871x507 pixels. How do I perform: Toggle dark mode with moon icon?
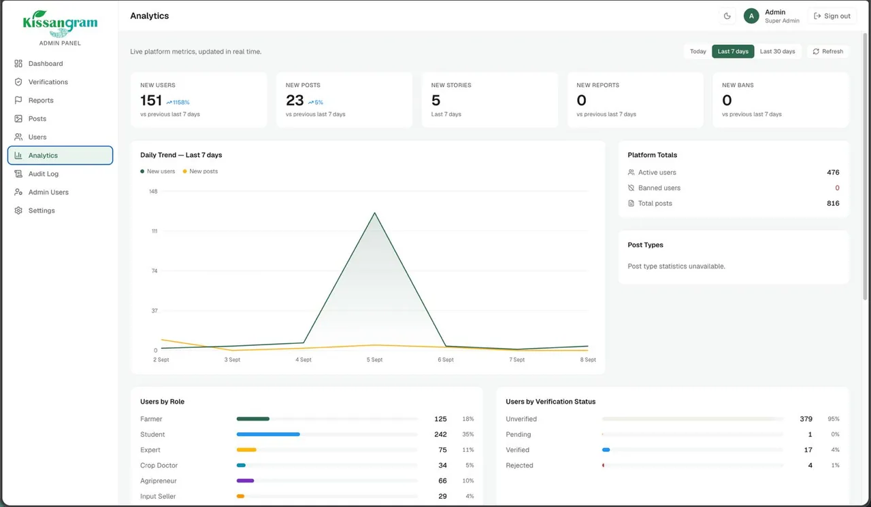[x=727, y=16]
